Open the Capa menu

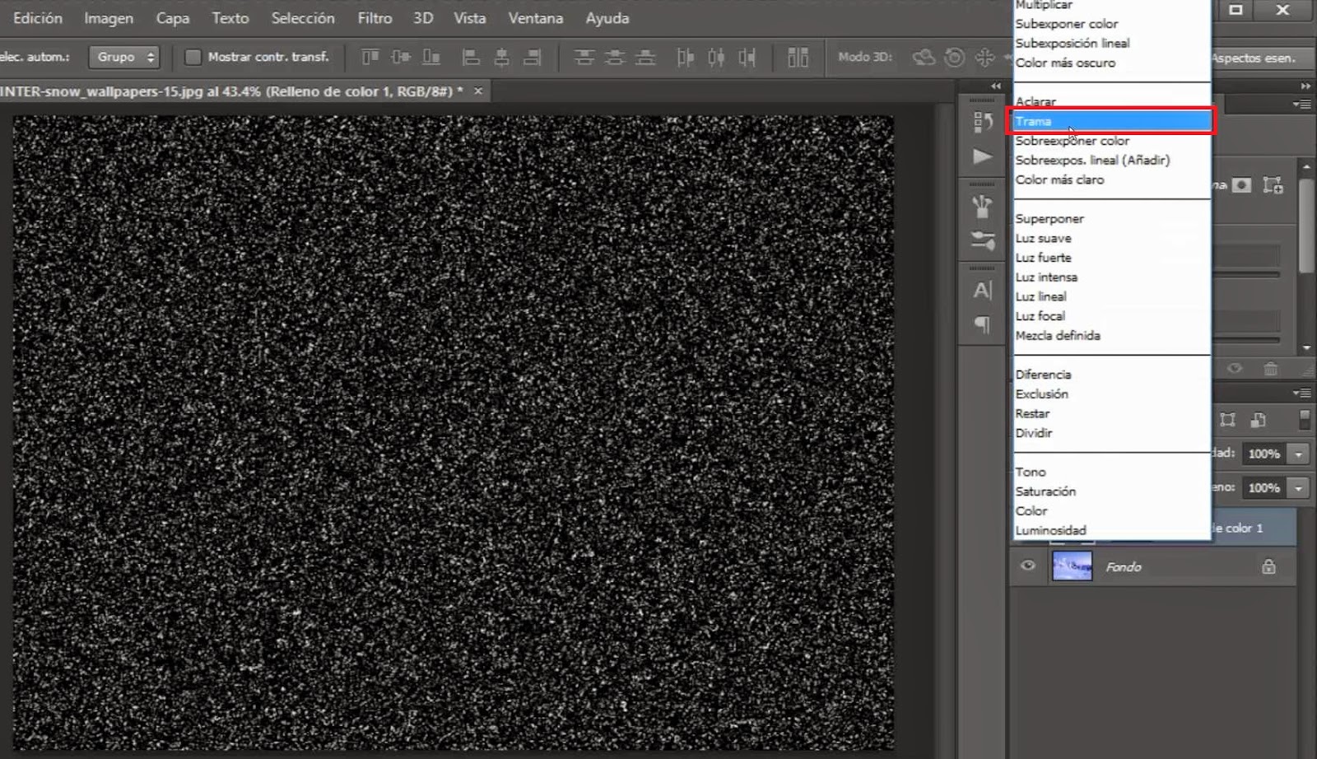coord(172,17)
